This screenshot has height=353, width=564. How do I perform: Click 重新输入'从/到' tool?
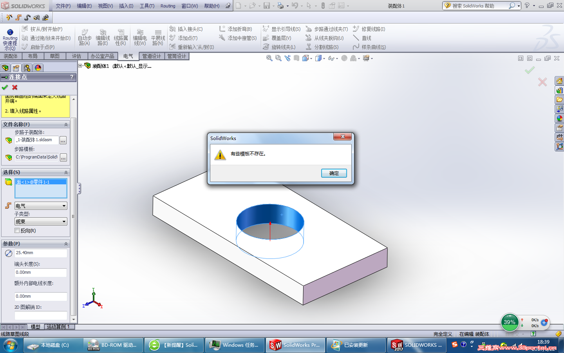pos(192,47)
